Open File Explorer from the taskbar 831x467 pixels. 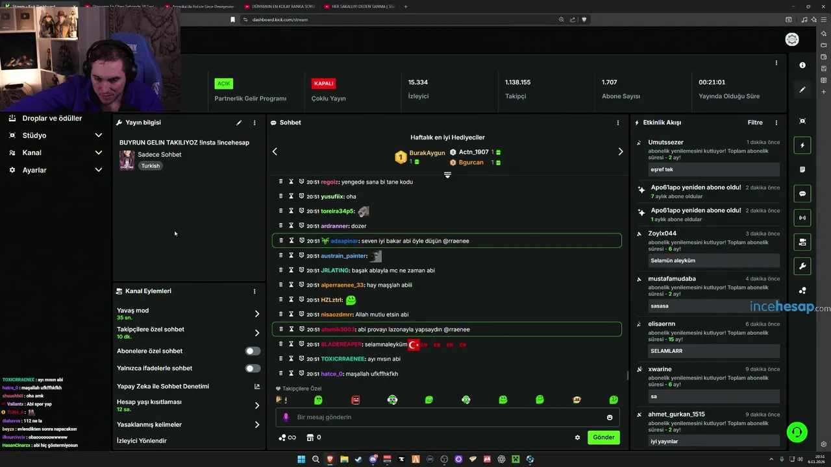(344, 459)
